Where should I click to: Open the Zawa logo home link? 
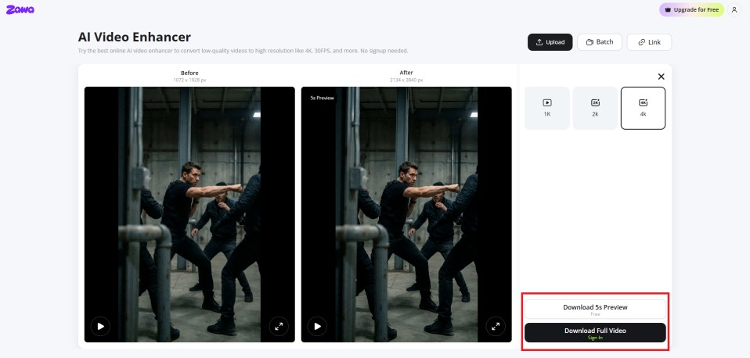[20, 9]
